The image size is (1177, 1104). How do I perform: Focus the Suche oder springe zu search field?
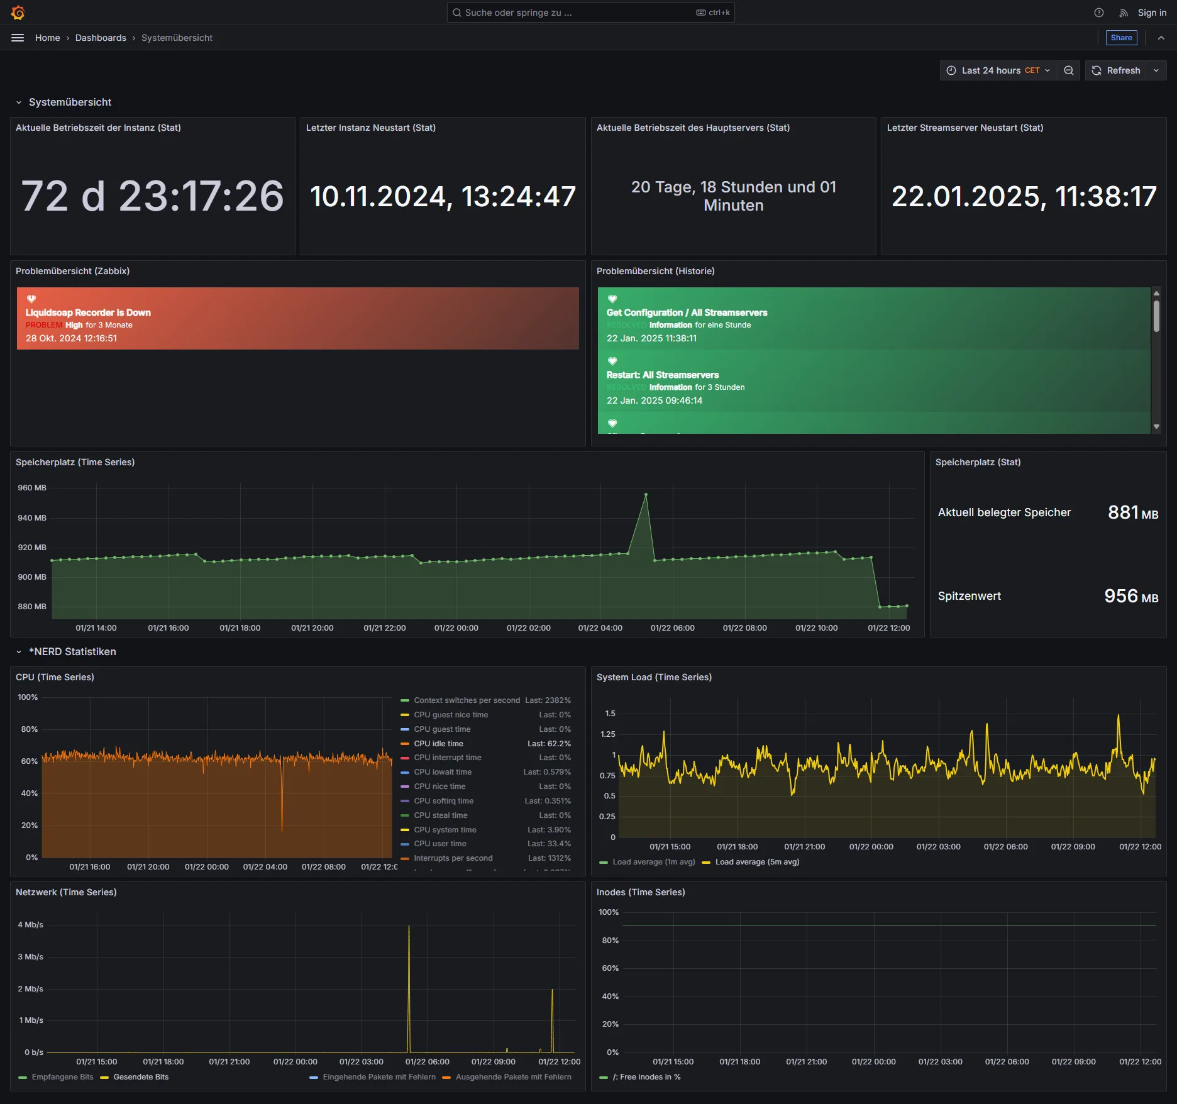pos(590,13)
